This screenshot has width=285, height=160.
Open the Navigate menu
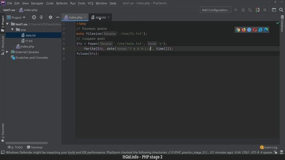tap(37, 3)
